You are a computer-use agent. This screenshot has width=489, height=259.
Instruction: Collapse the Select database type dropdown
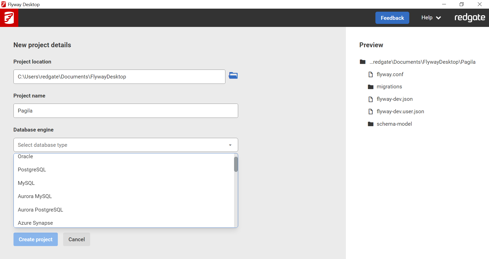230,145
